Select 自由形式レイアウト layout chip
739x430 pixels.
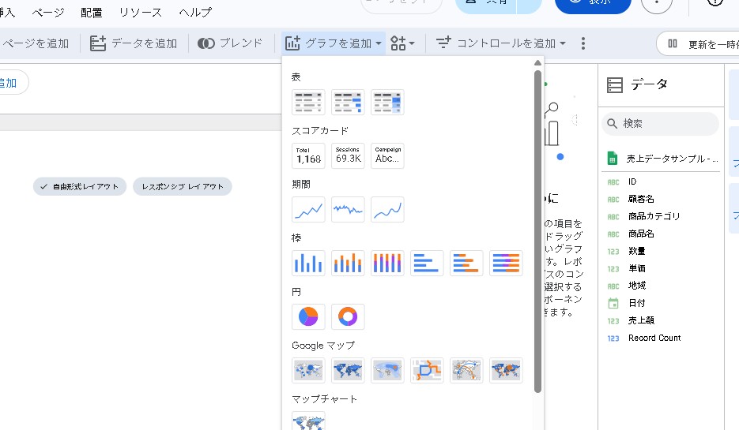click(80, 187)
